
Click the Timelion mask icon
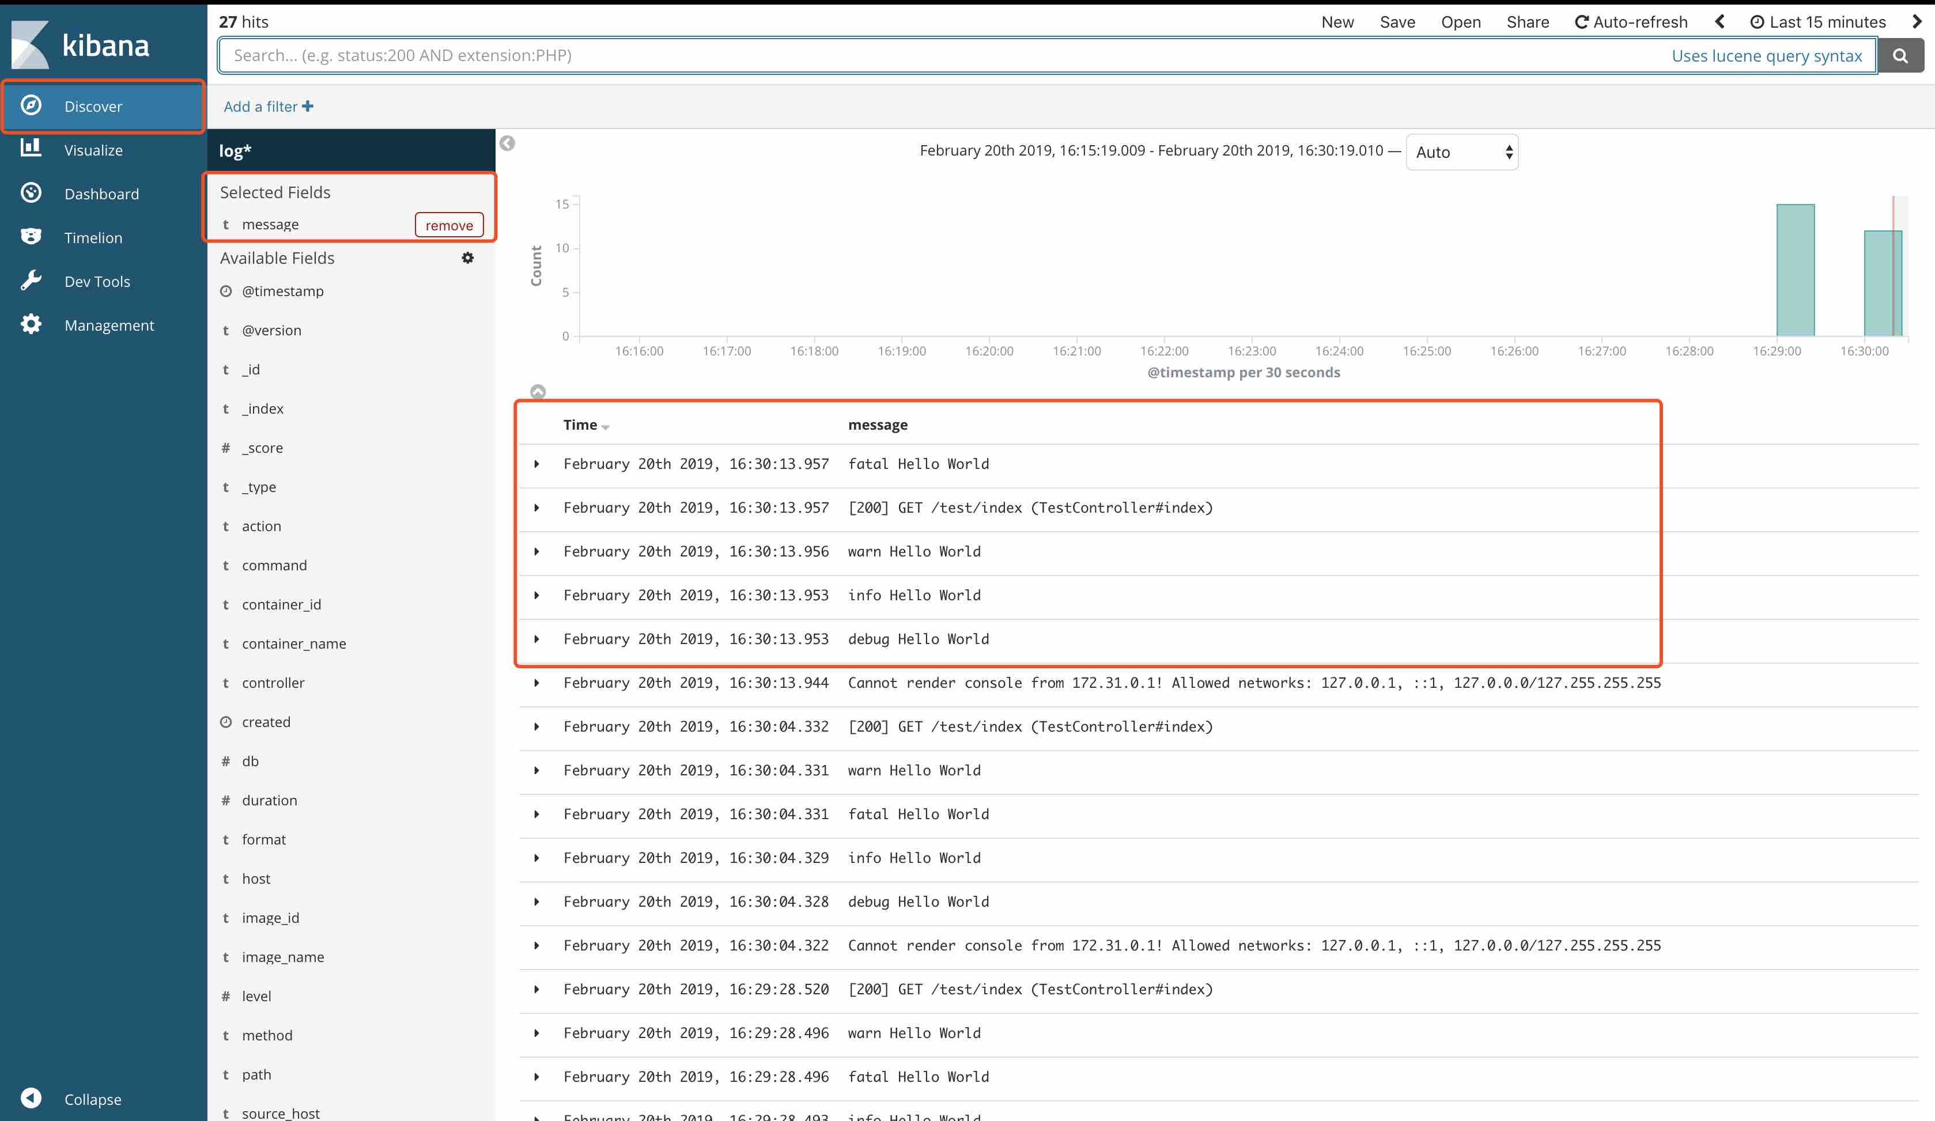[31, 237]
